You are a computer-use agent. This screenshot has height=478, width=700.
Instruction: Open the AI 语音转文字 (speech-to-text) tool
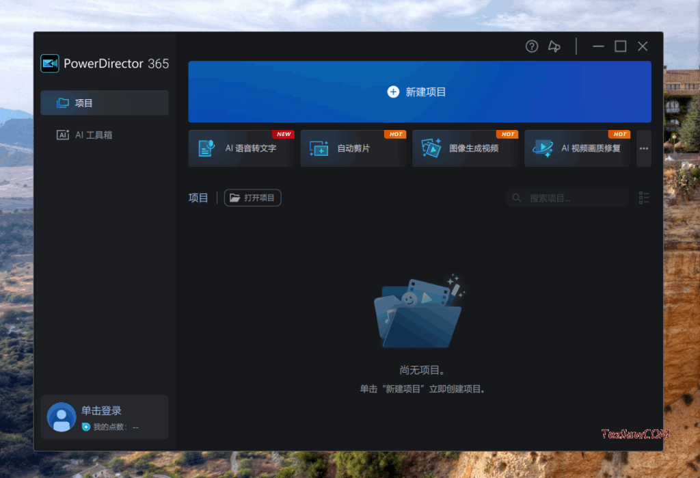pyautogui.click(x=241, y=148)
